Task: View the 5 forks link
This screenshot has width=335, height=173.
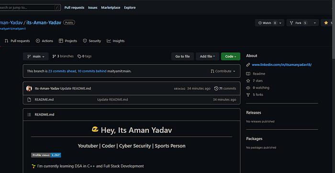Action: pyautogui.click(x=258, y=95)
